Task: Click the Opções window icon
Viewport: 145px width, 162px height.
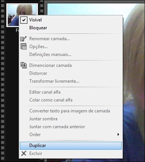Action: pos(23,46)
